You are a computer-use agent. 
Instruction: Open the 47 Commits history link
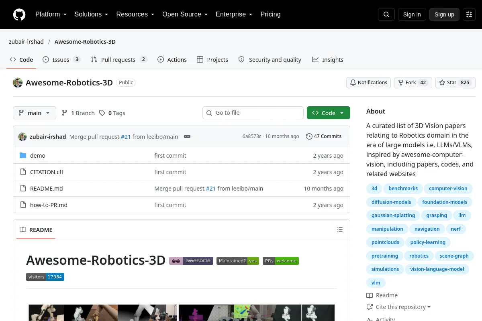point(324,136)
